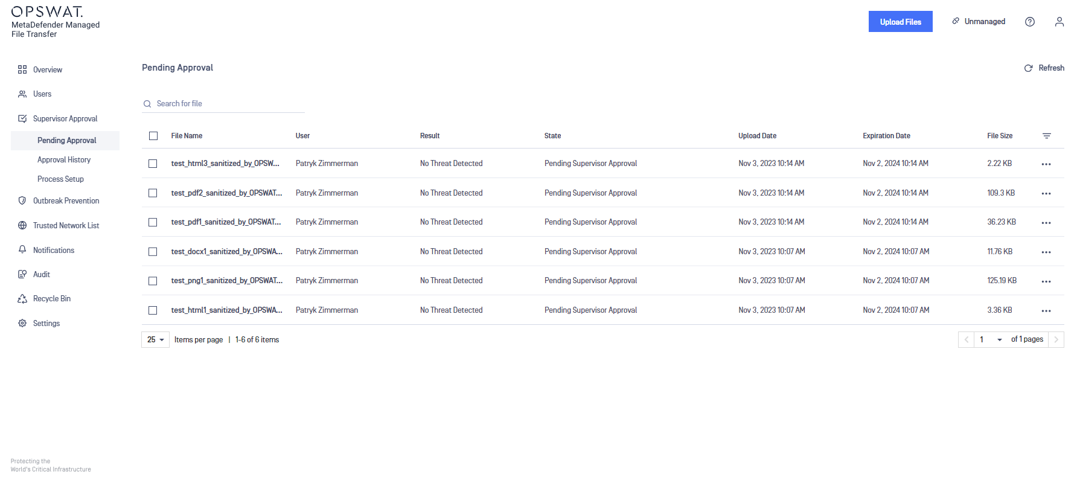Screen dimensions: 1077x477
Task: Open actions menu for test_docx1 row
Action: (1046, 252)
